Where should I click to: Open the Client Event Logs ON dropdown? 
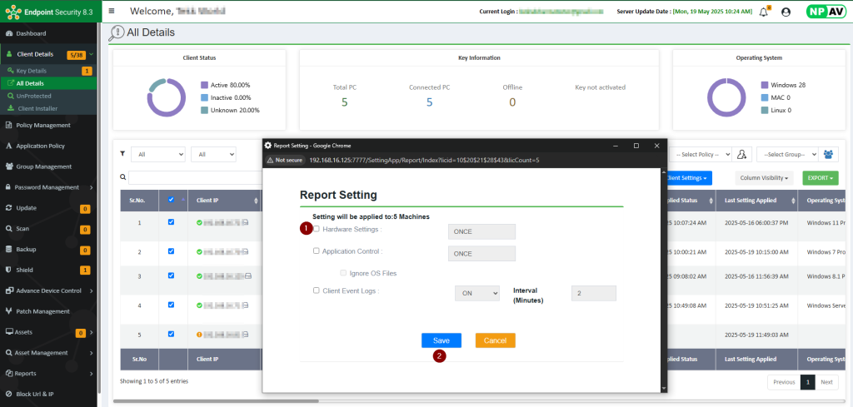point(476,293)
